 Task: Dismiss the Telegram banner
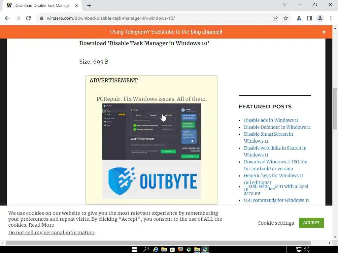[x=324, y=32]
